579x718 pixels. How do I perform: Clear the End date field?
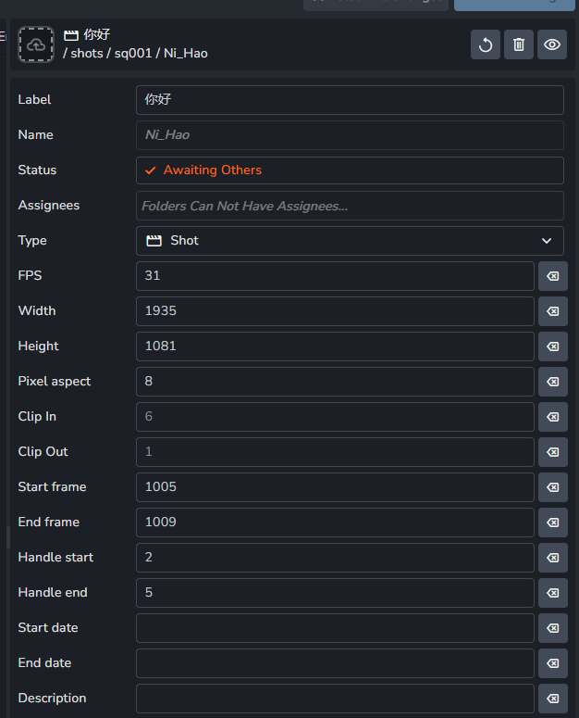(553, 663)
